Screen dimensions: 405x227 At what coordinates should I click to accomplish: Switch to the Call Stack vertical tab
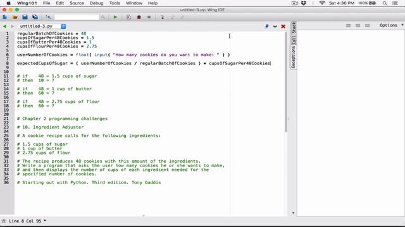click(294, 33)
